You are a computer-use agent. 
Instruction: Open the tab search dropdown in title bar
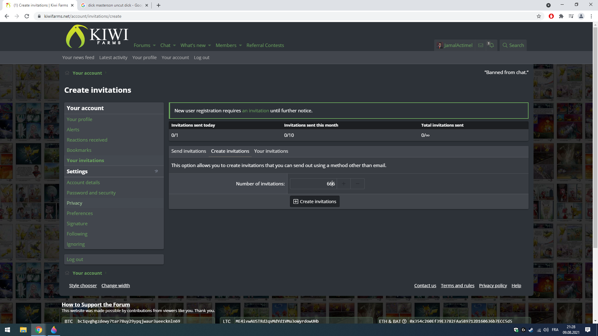pyautogui.click(x=548, y=5)
